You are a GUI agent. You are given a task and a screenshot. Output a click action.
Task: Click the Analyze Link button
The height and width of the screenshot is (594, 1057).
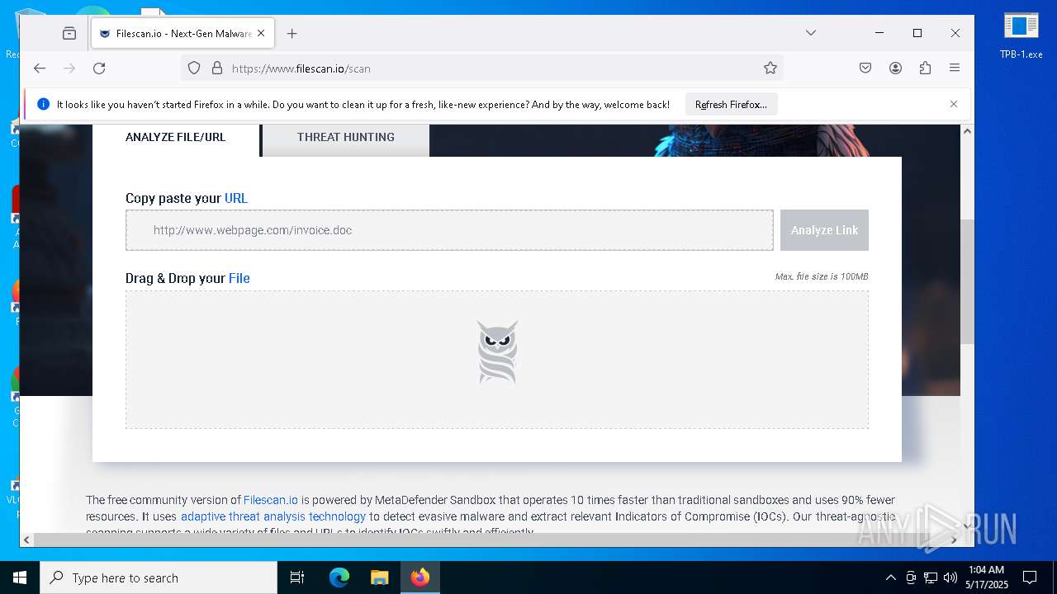click(x=824, y=230)
